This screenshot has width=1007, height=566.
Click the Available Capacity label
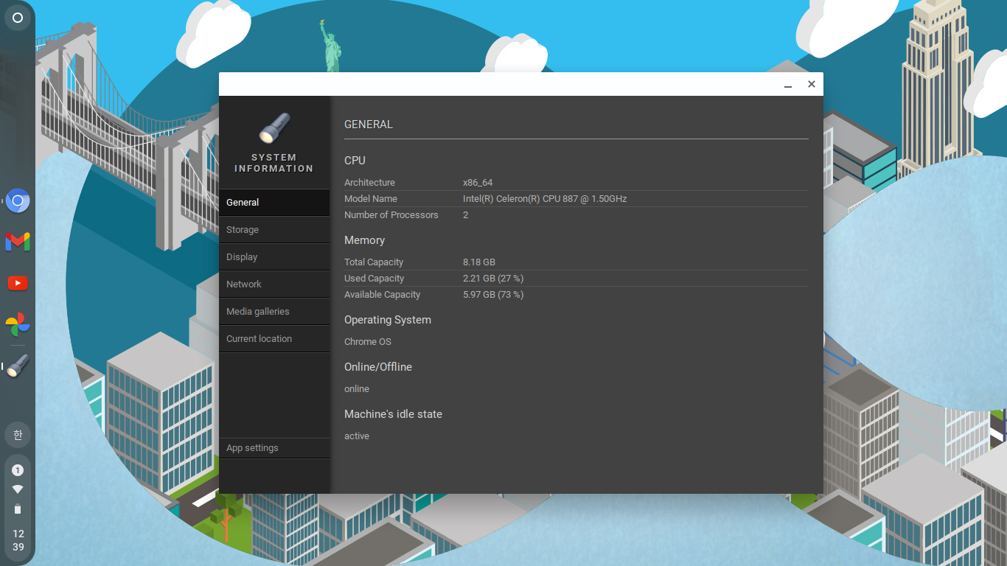tap(383, 295)
